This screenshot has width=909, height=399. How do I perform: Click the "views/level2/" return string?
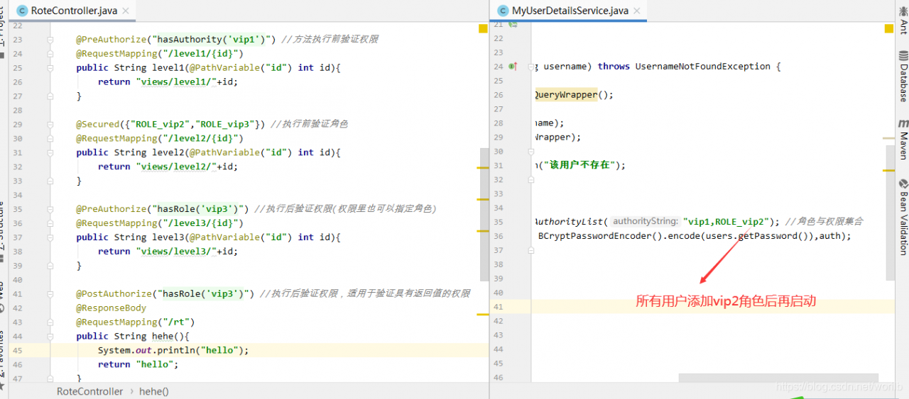[176, 167]
